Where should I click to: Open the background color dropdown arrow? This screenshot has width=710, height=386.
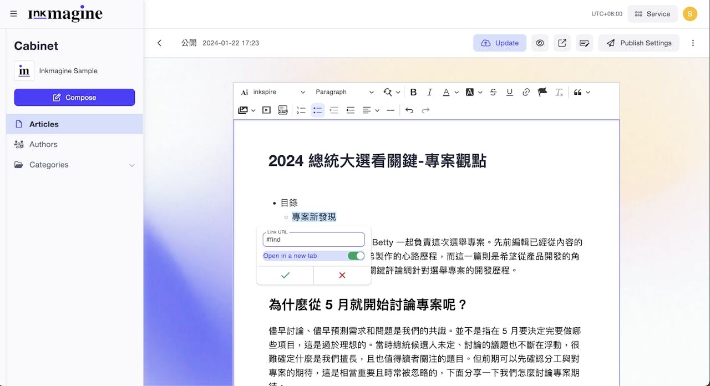click(x=480, y=93)
